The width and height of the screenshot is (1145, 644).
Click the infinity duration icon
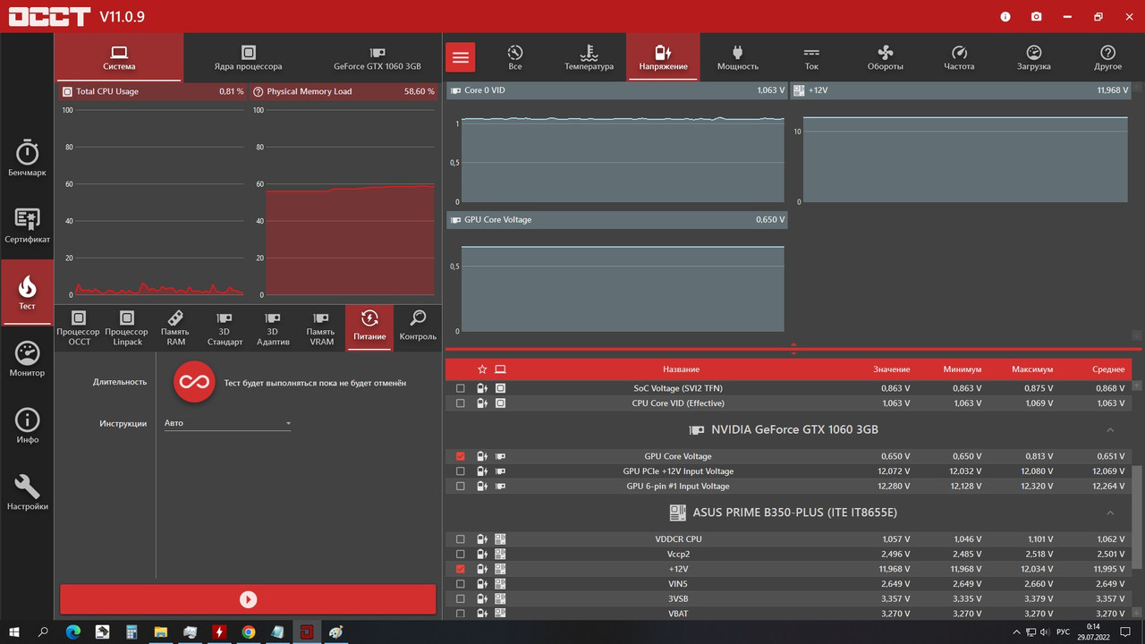pos(194,382)
